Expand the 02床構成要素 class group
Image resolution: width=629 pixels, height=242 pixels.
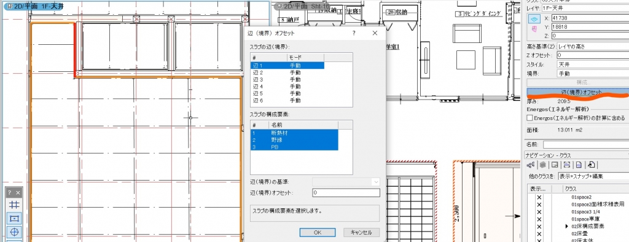(x=566, y=227)
